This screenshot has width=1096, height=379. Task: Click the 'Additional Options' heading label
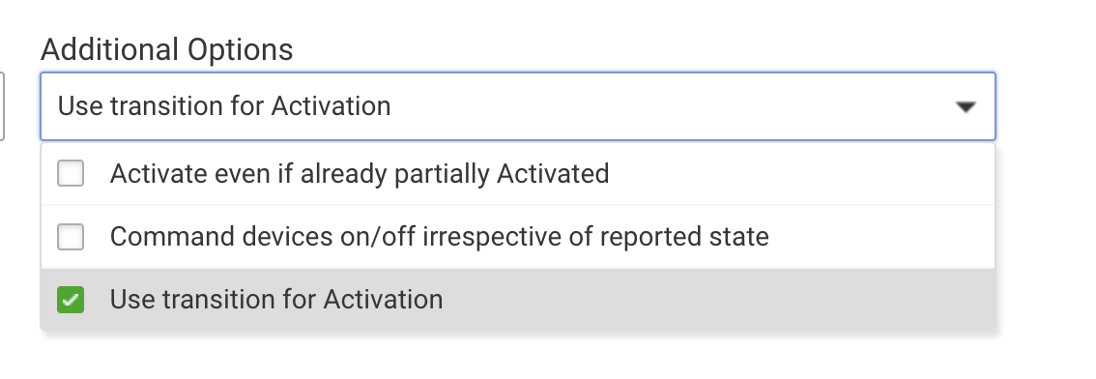point(167,49)
